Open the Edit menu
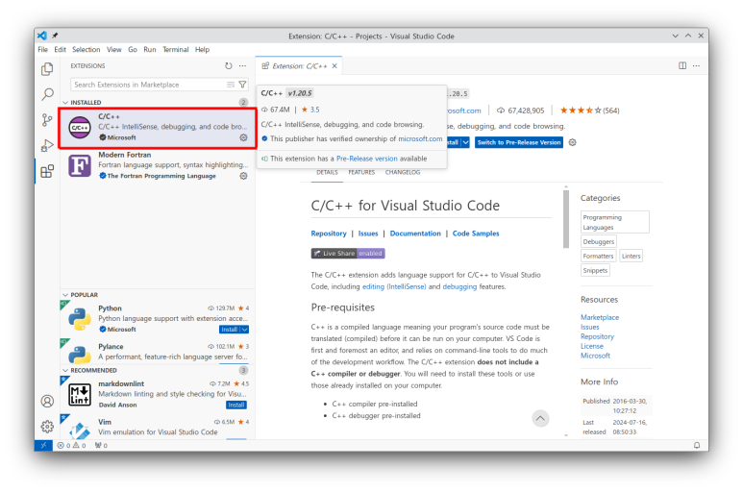 [60, 49]
